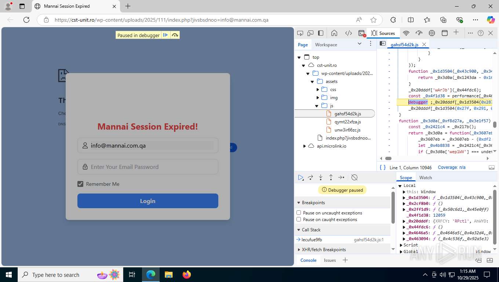Expand the Global scope group

401,252
